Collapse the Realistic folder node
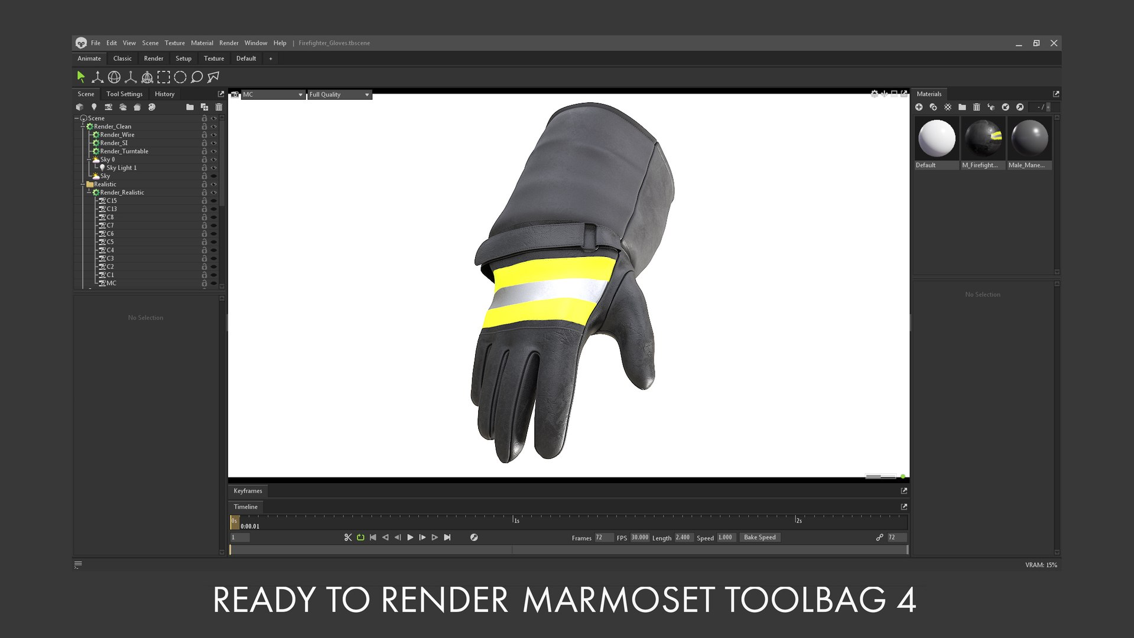This screenshot has height=638, width=1134. [83, 184]
